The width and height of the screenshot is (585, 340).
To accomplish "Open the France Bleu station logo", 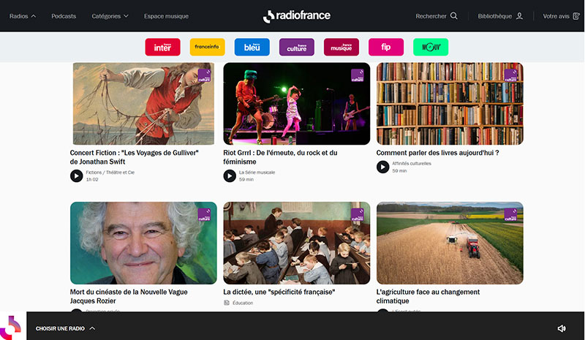I will pos(252,47).
